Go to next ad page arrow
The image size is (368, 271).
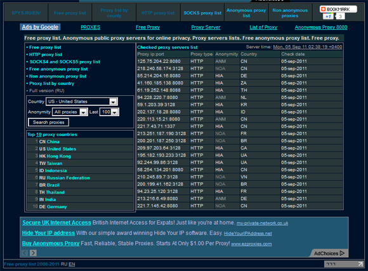(x=33, y=253)
